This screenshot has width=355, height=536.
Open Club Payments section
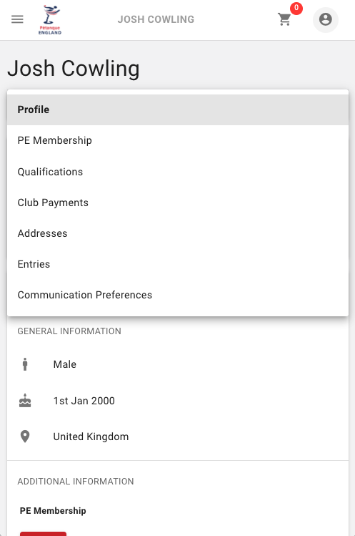(x=178, y=203)
